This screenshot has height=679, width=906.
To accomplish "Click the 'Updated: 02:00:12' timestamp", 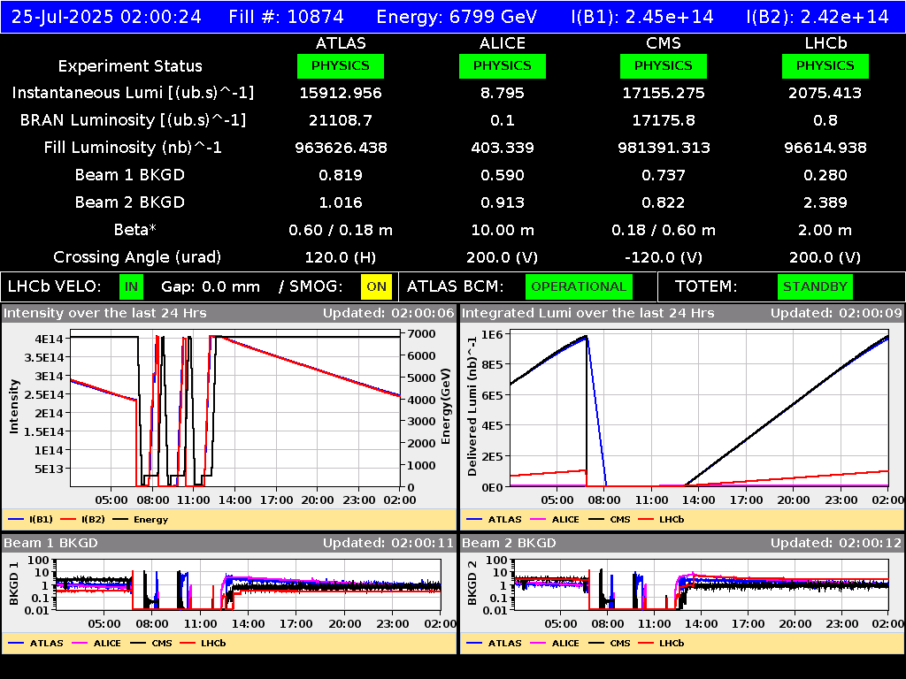I will pos(836,543).
